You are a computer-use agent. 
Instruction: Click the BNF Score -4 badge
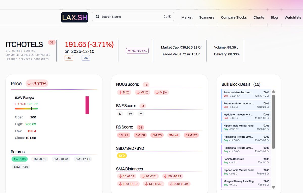click(143, 106)
